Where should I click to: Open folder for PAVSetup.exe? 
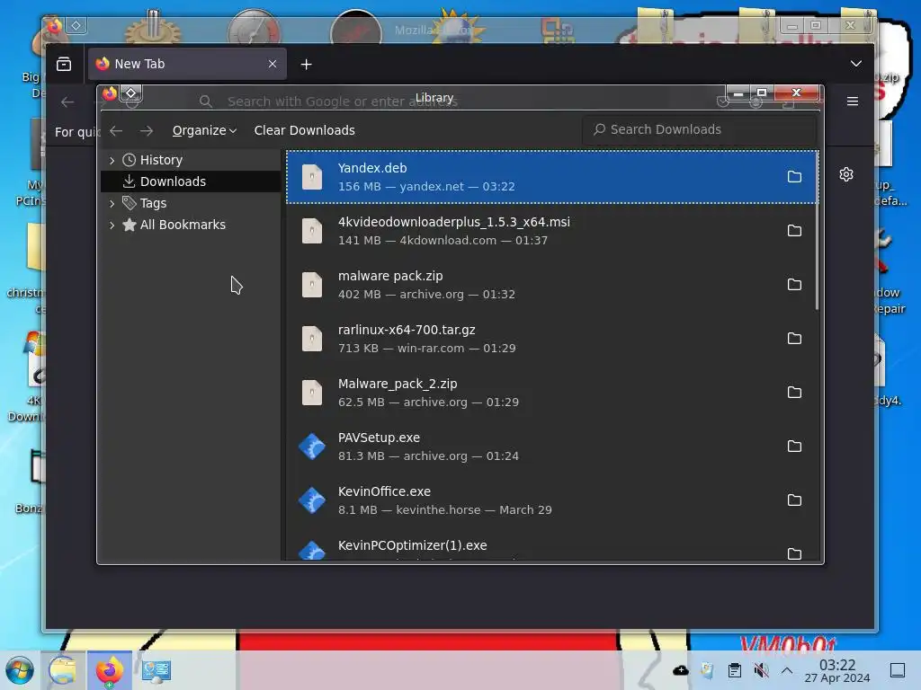coord(794,447)
